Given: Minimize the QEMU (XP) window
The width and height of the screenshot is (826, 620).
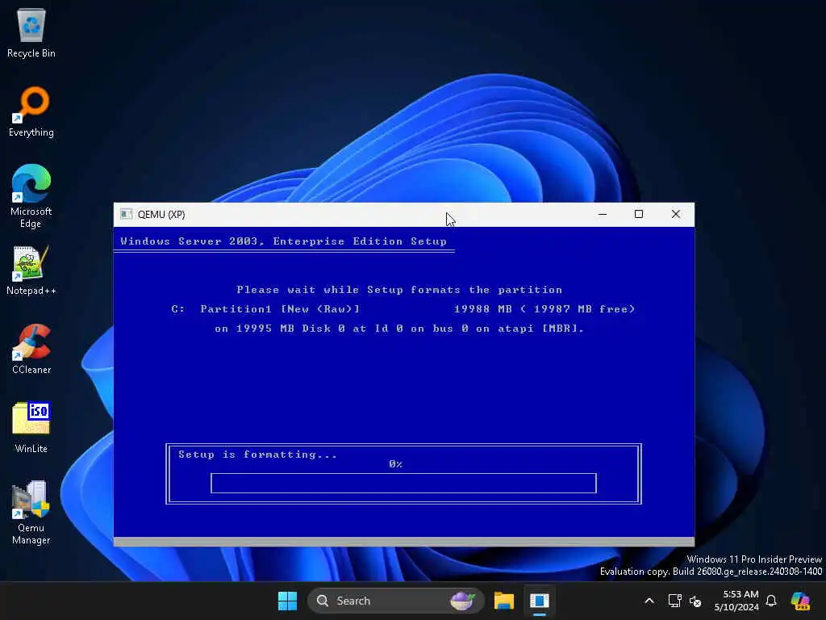Looking at the screenshot, I should click(x=603, y=214).
